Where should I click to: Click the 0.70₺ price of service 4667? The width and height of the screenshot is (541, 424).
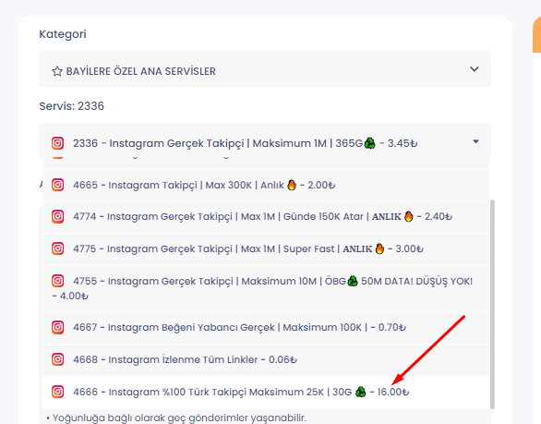[392, 327]
